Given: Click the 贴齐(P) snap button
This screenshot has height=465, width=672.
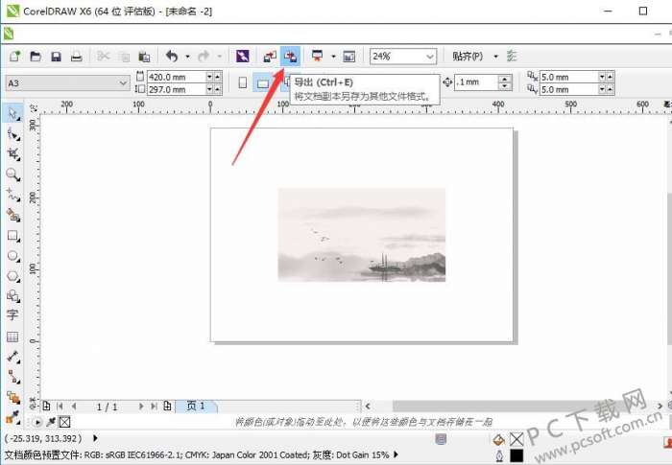Looking at the screenshot, I should click(468, 57).
